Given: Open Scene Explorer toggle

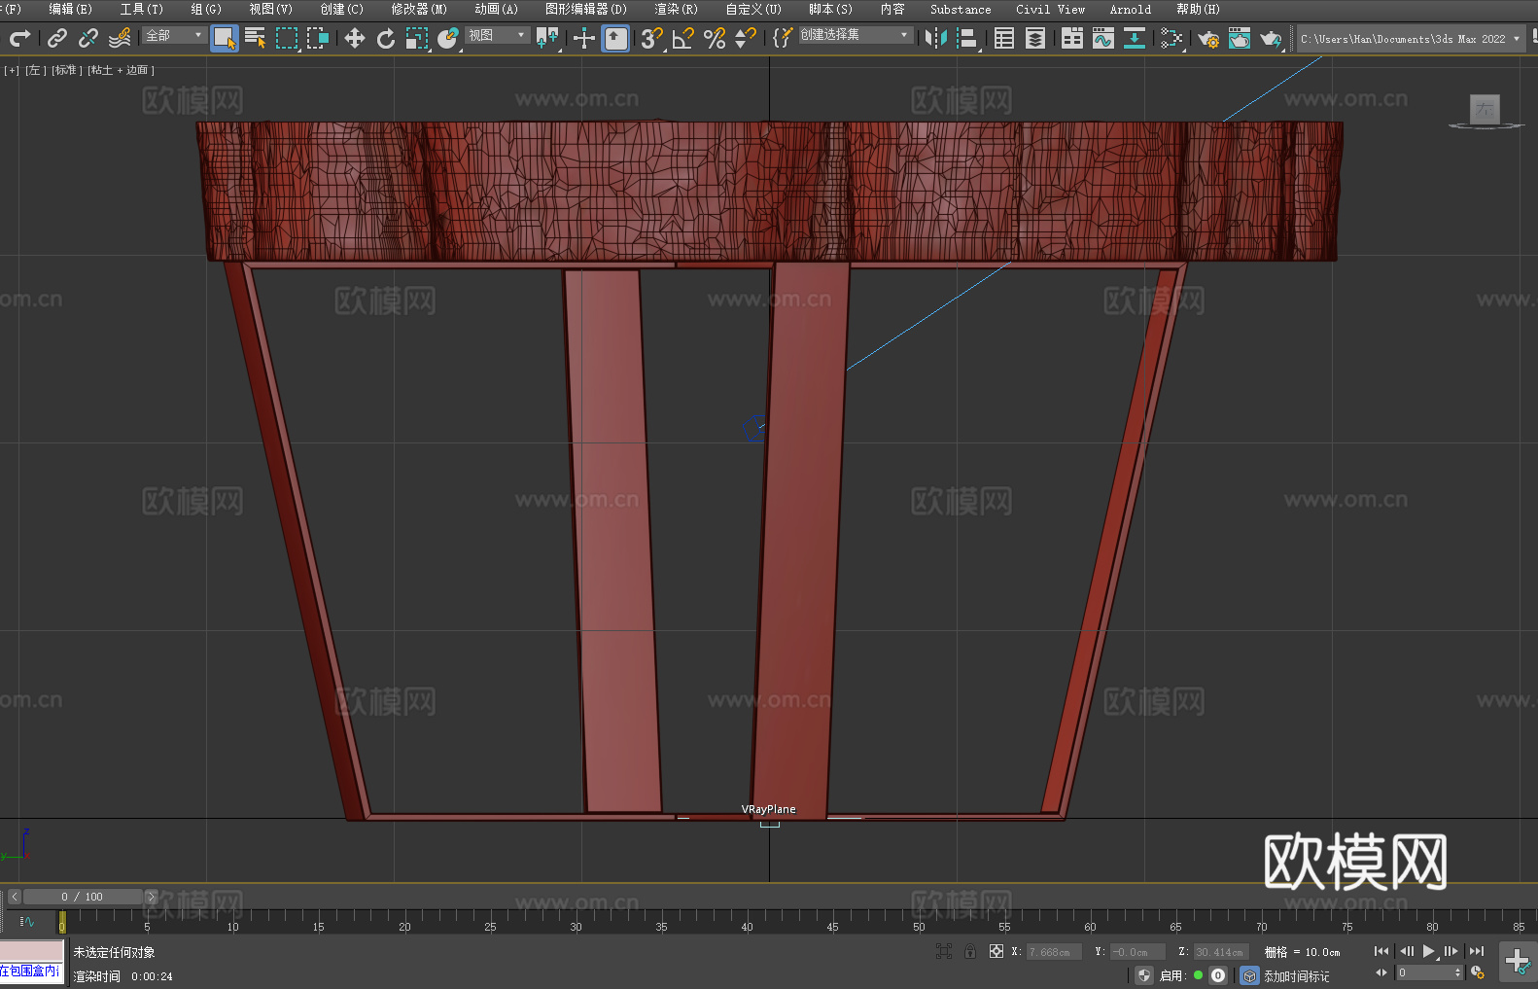Looking at the screenshot, I should pyautogui.click(x=1004, y=38).
